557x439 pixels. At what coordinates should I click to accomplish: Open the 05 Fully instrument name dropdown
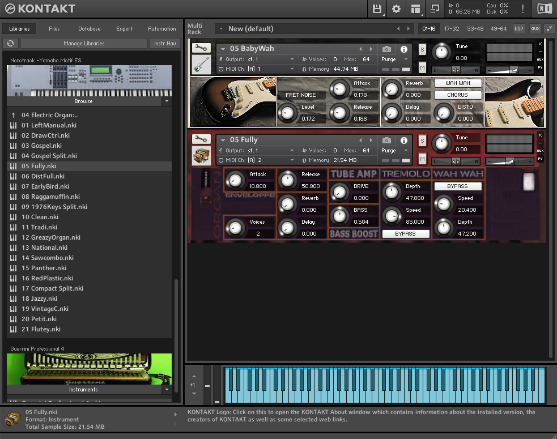coord(223,140)
